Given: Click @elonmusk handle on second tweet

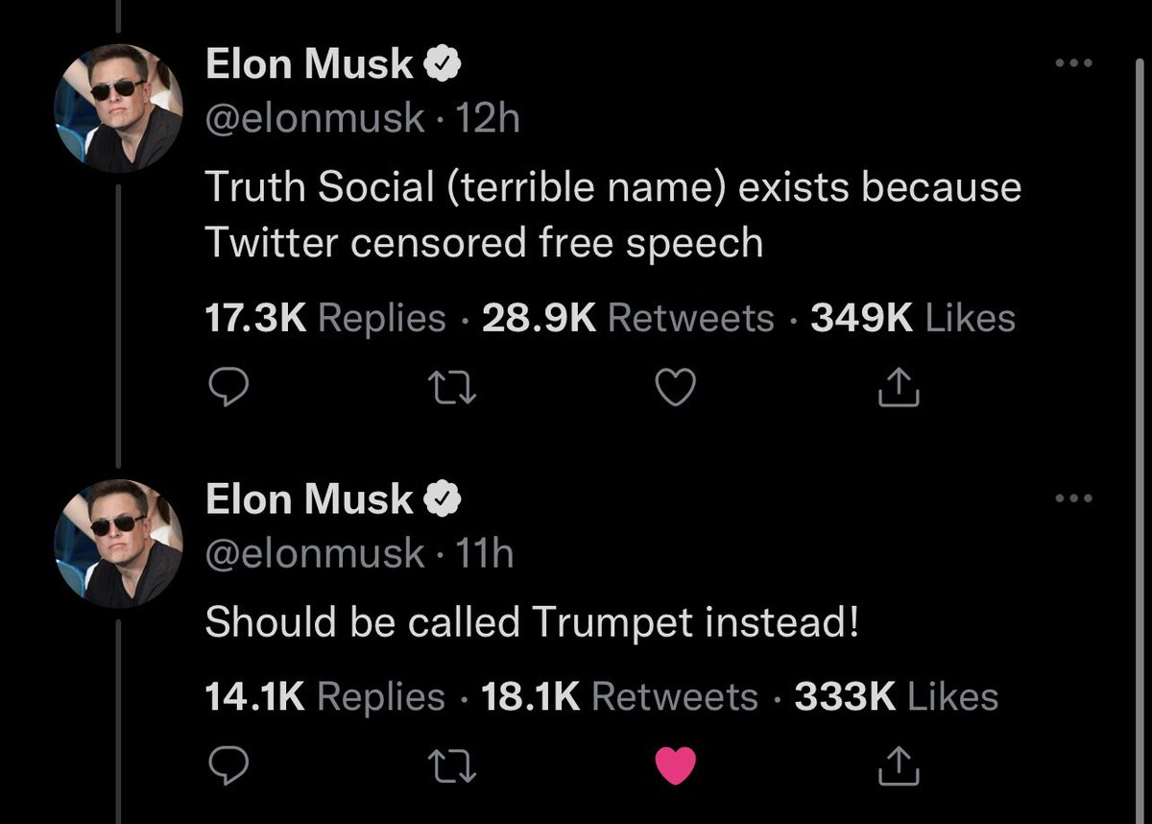Looking at the screenshot, I should click(x=315, y=552).
